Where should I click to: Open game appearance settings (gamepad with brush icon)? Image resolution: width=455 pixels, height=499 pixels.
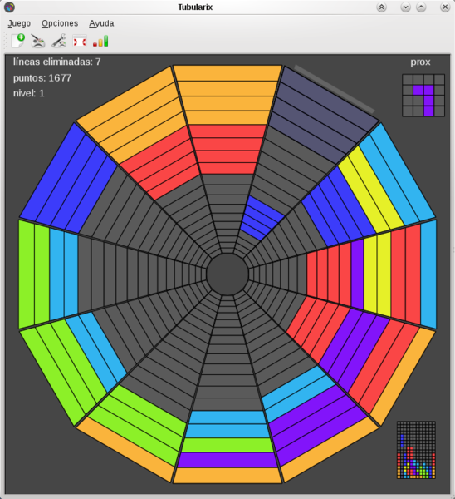coord(38,41)
